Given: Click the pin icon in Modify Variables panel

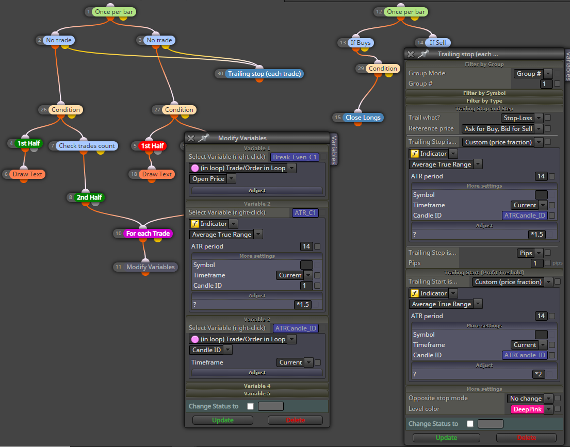Looking at the screenshot, I should [x=204, y=138].
